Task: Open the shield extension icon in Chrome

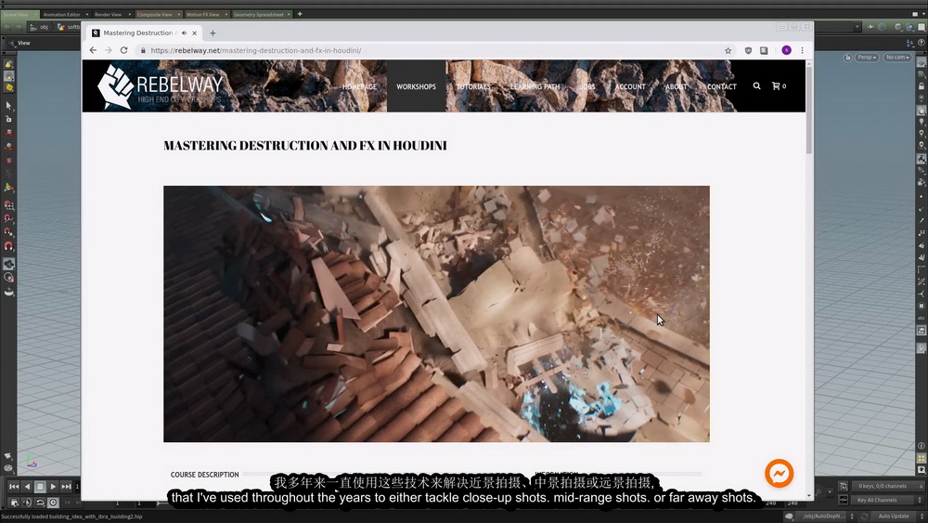Action: (748, 51)
